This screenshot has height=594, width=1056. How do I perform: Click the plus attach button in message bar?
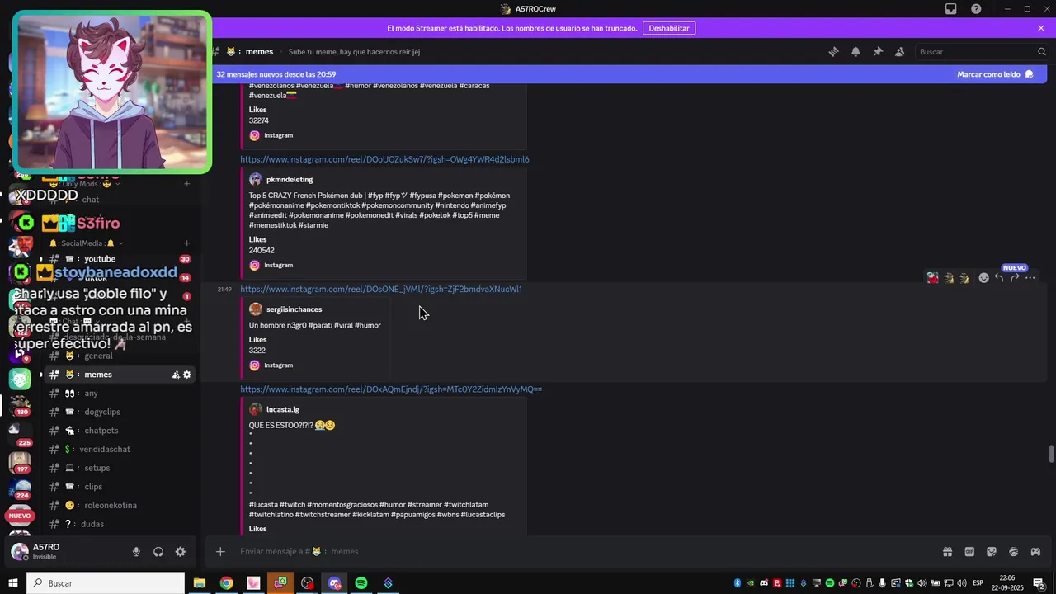click(220, 552)
